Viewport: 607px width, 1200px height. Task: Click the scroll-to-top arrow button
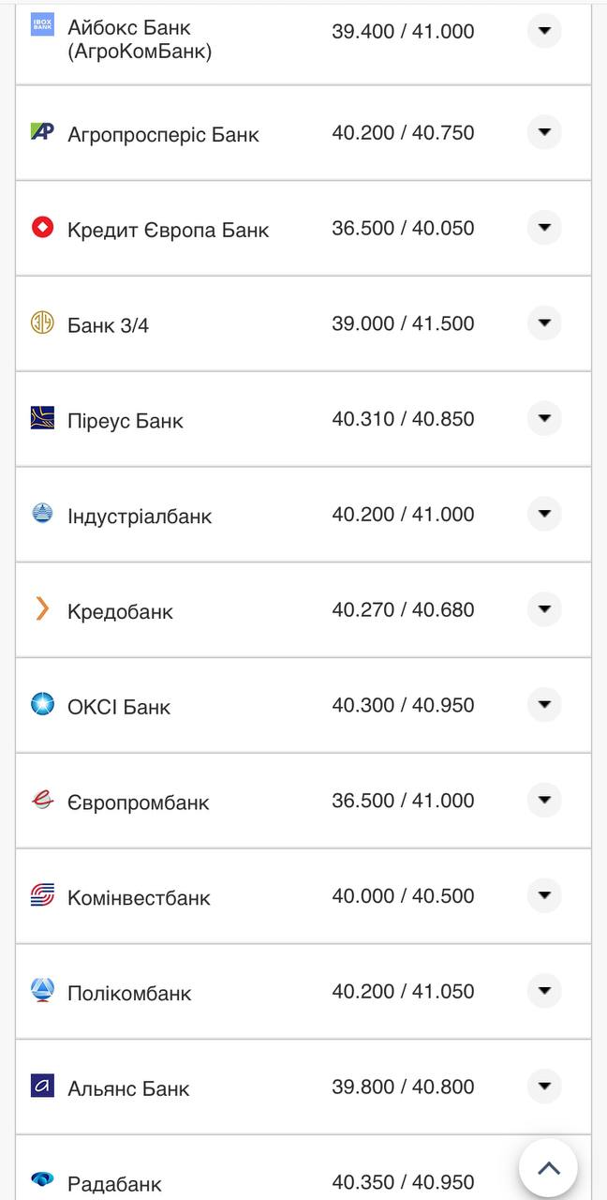tap(548, 1165)
